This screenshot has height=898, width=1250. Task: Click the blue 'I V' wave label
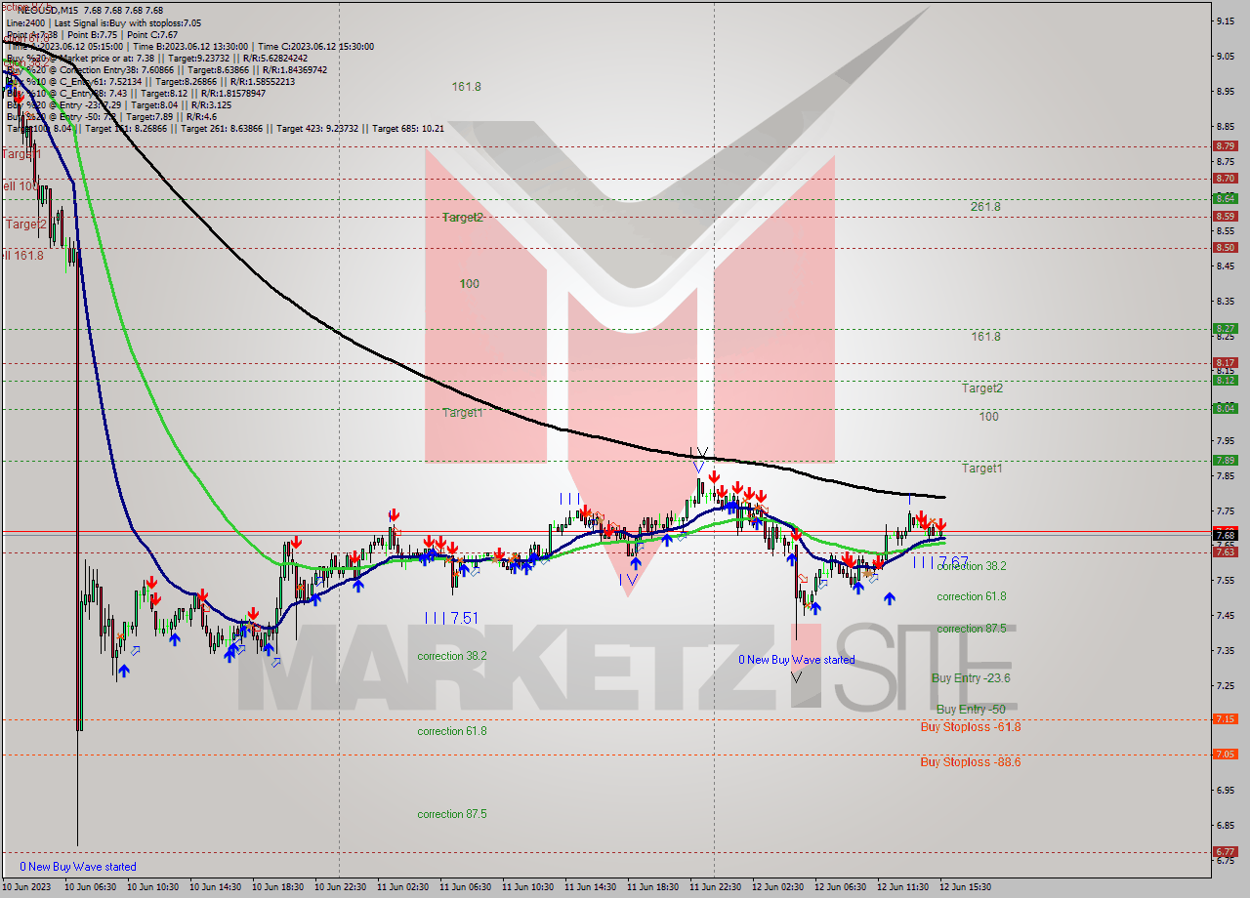click(628, 579)
